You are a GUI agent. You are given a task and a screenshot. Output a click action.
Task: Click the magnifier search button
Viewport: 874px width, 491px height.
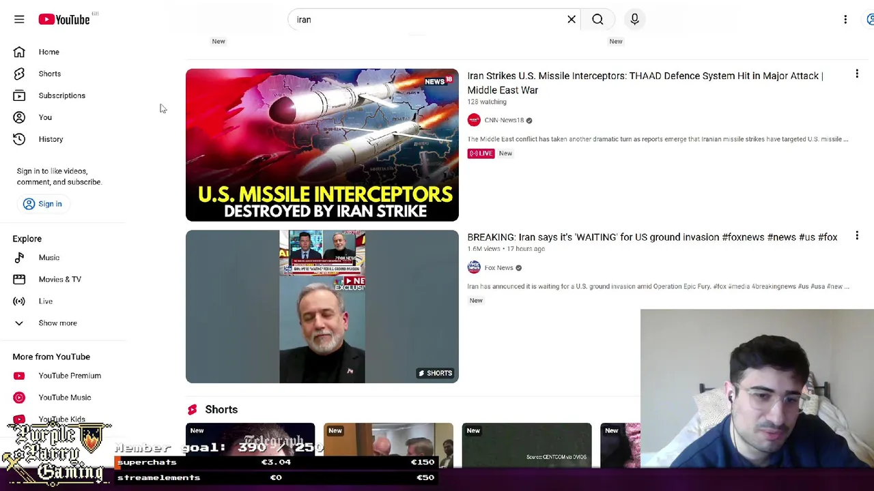coord(597,20)
